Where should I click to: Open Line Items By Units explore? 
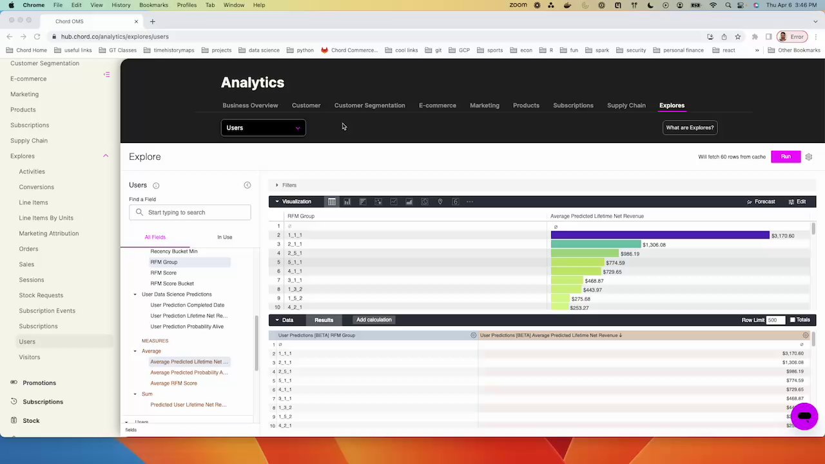pos(46,218)
